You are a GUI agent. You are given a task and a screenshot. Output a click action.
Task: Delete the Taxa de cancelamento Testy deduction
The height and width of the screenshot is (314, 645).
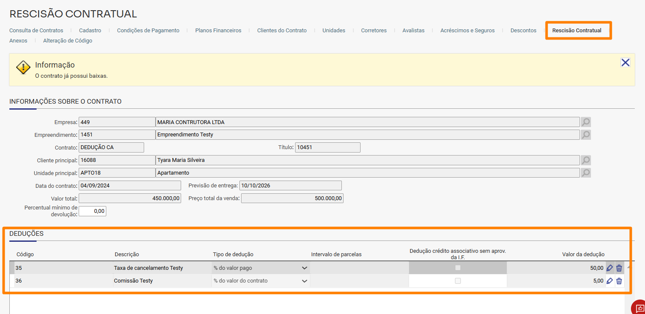point(619,268)
